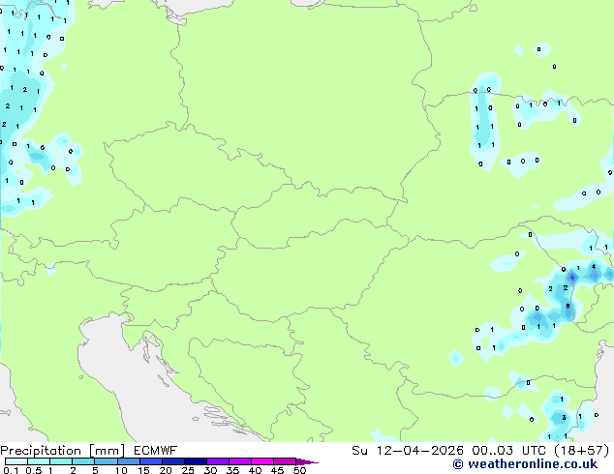Select the 5–10 mm legend color box
The height and width of the screenshot is (474, 614).
106,461
